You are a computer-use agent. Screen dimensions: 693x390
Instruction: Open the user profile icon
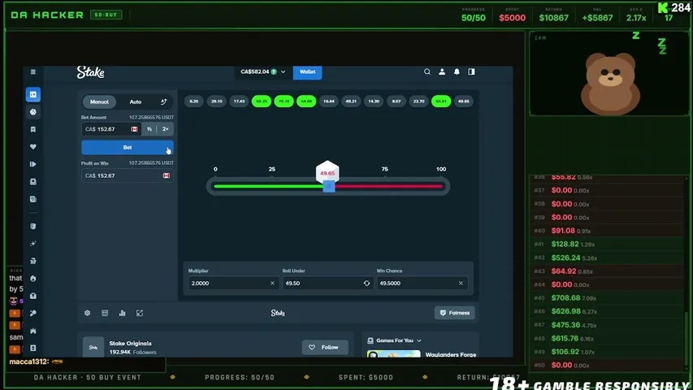pos(442,71)
